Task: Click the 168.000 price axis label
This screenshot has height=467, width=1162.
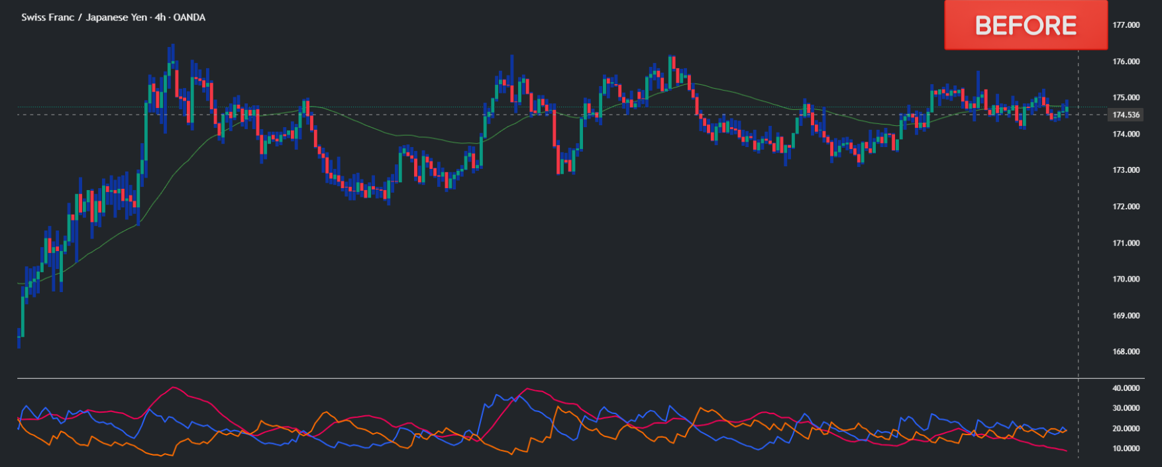Action: coord(1126,352)
